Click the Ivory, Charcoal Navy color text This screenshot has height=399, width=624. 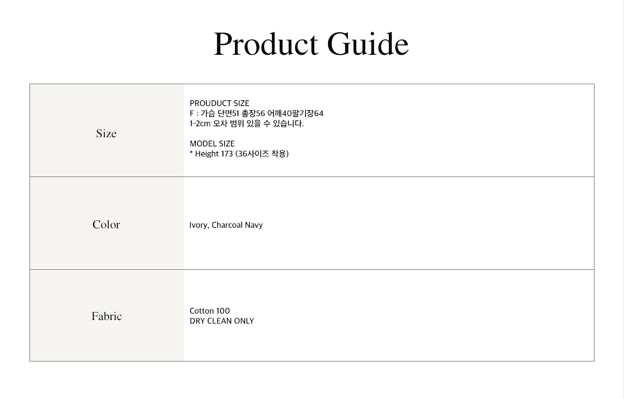[x=226, y=225]
